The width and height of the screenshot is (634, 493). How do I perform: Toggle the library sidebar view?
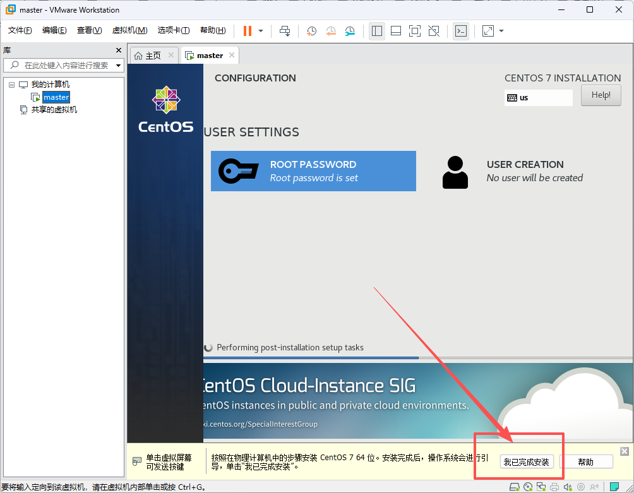[x=377, y=31]
